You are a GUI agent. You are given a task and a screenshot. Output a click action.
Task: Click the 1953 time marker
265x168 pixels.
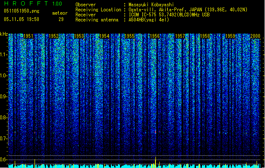(79, 36)
